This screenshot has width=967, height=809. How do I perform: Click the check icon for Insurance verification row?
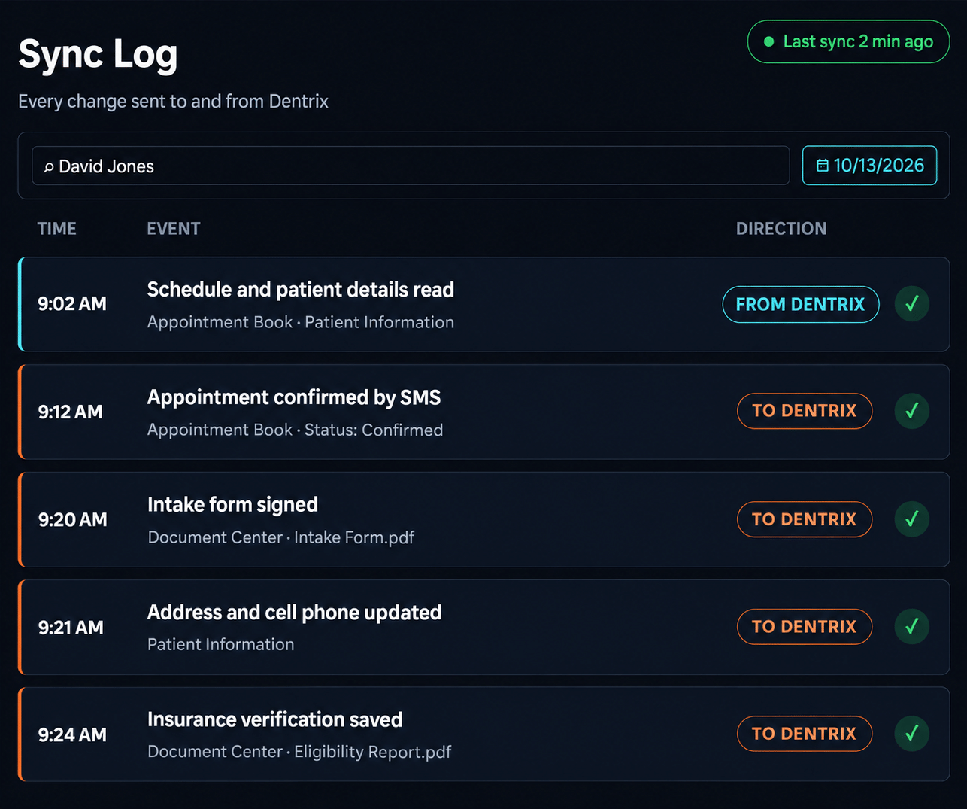[912, 734]
